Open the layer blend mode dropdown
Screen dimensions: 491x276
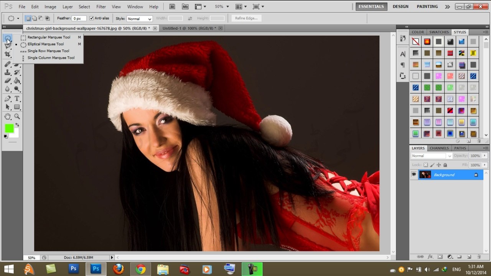pos(432,156)
